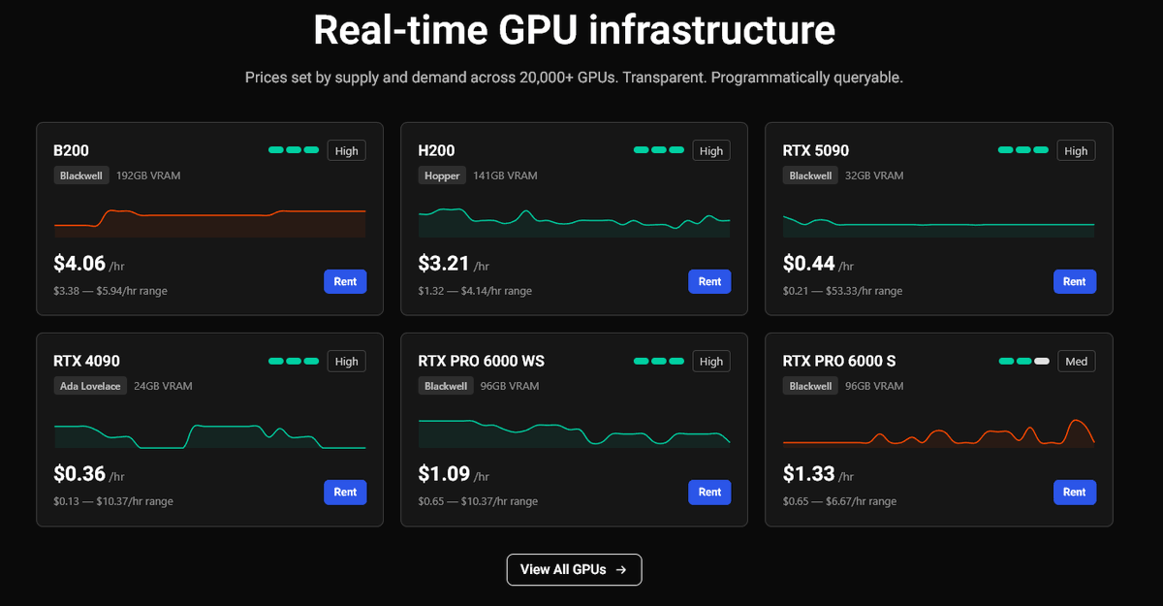Screen dimensions: 1163x606
Task: Click the RTX 4090 price history chart
Action: click(210, 434)
